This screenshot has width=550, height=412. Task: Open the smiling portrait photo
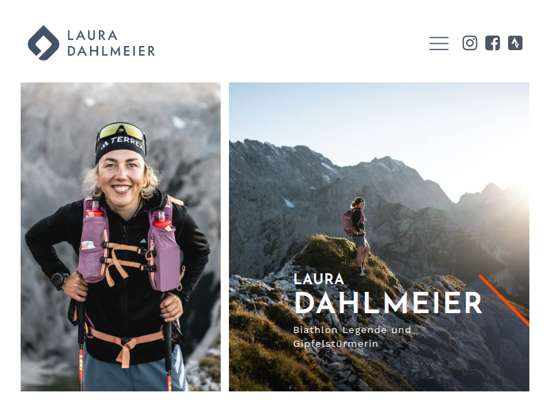tap(121, 237)
